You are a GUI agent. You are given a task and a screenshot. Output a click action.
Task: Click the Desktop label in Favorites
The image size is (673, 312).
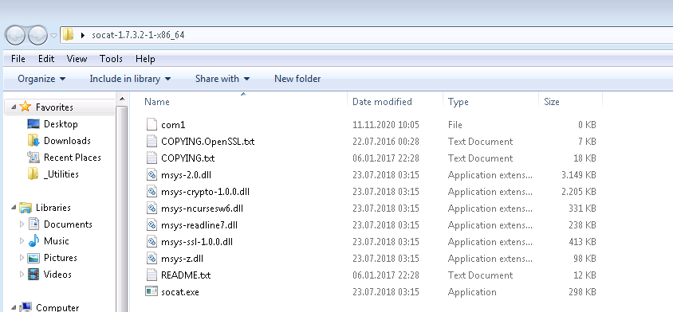point(61,124)
